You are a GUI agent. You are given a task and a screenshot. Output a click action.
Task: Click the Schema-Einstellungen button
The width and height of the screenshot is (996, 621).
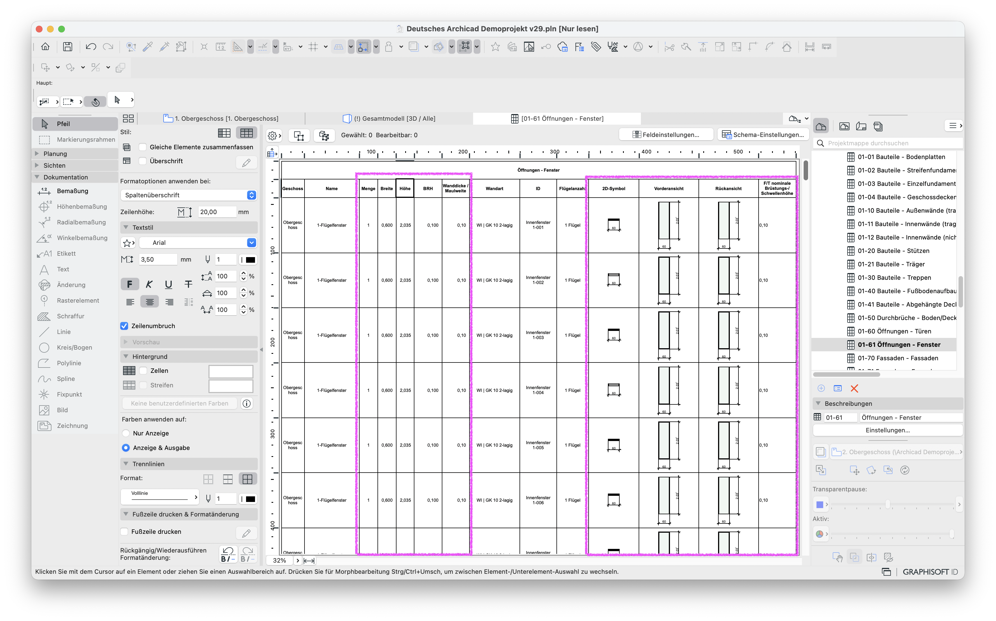pos(763,135)
